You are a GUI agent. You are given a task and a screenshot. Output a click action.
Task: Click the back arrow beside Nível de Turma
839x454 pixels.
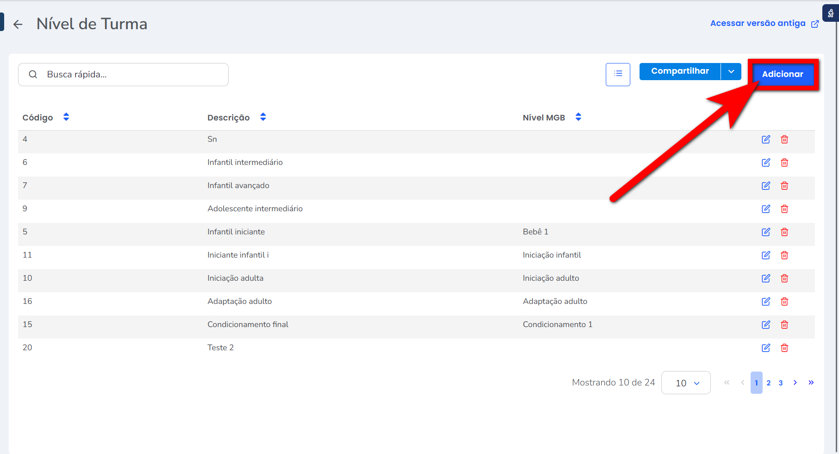click(x=18, y=25)
